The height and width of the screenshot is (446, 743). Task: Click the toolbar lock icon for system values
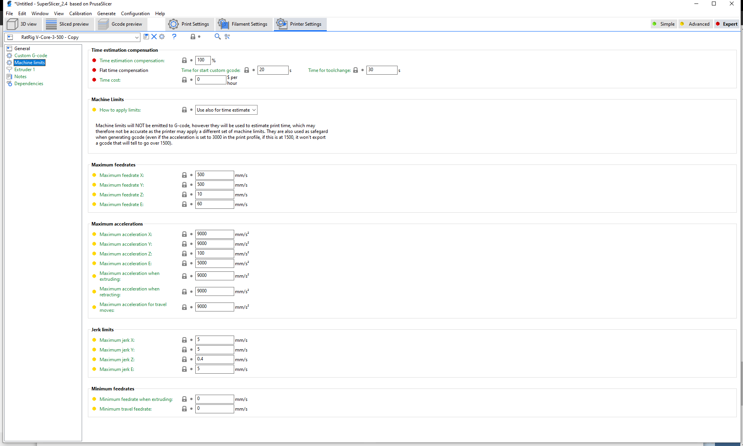coord(193,37)
